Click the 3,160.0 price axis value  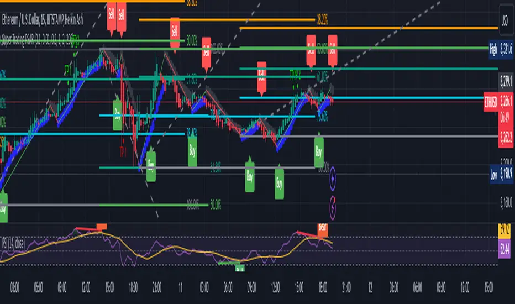(506, 202)
